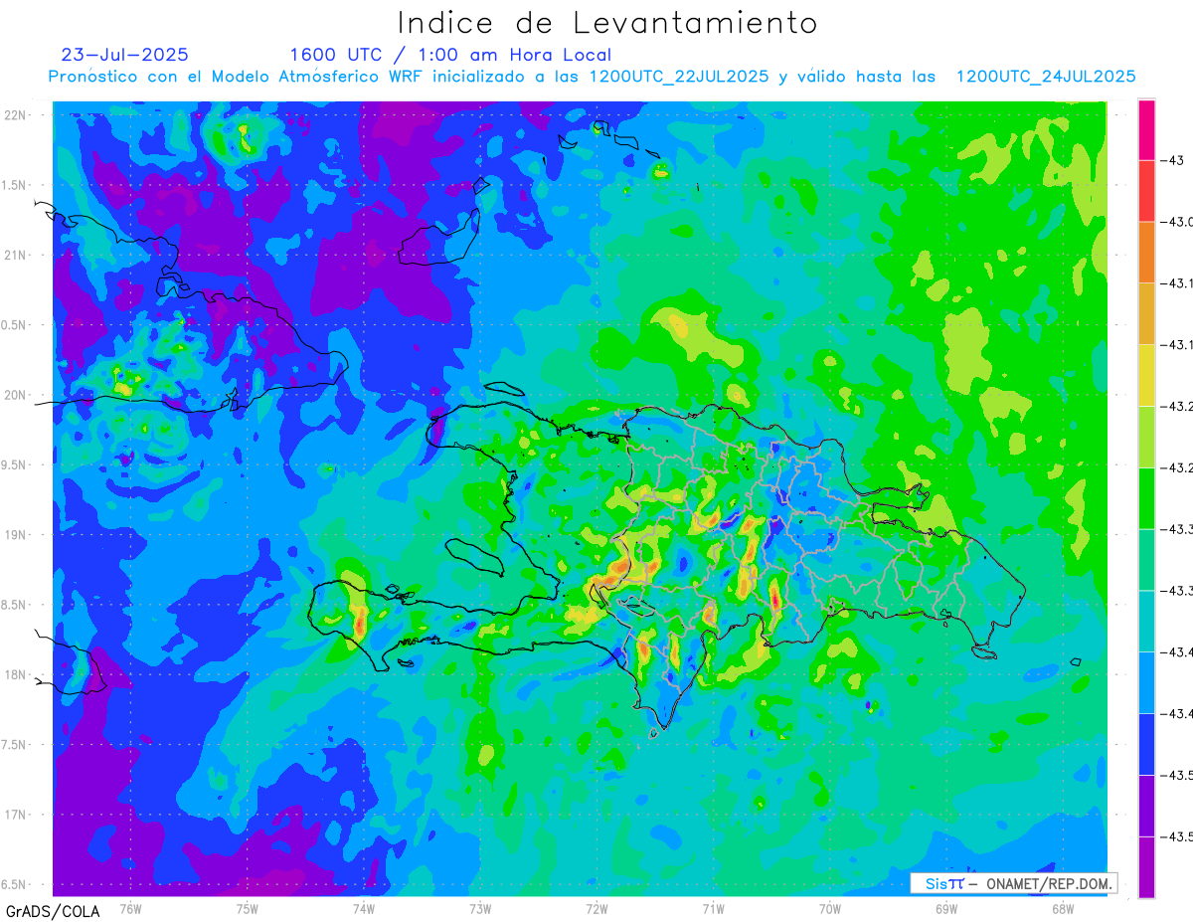This screenshot has height=922, width=1193.
Task: Select the '71W' longitude label
Action: 713,908
